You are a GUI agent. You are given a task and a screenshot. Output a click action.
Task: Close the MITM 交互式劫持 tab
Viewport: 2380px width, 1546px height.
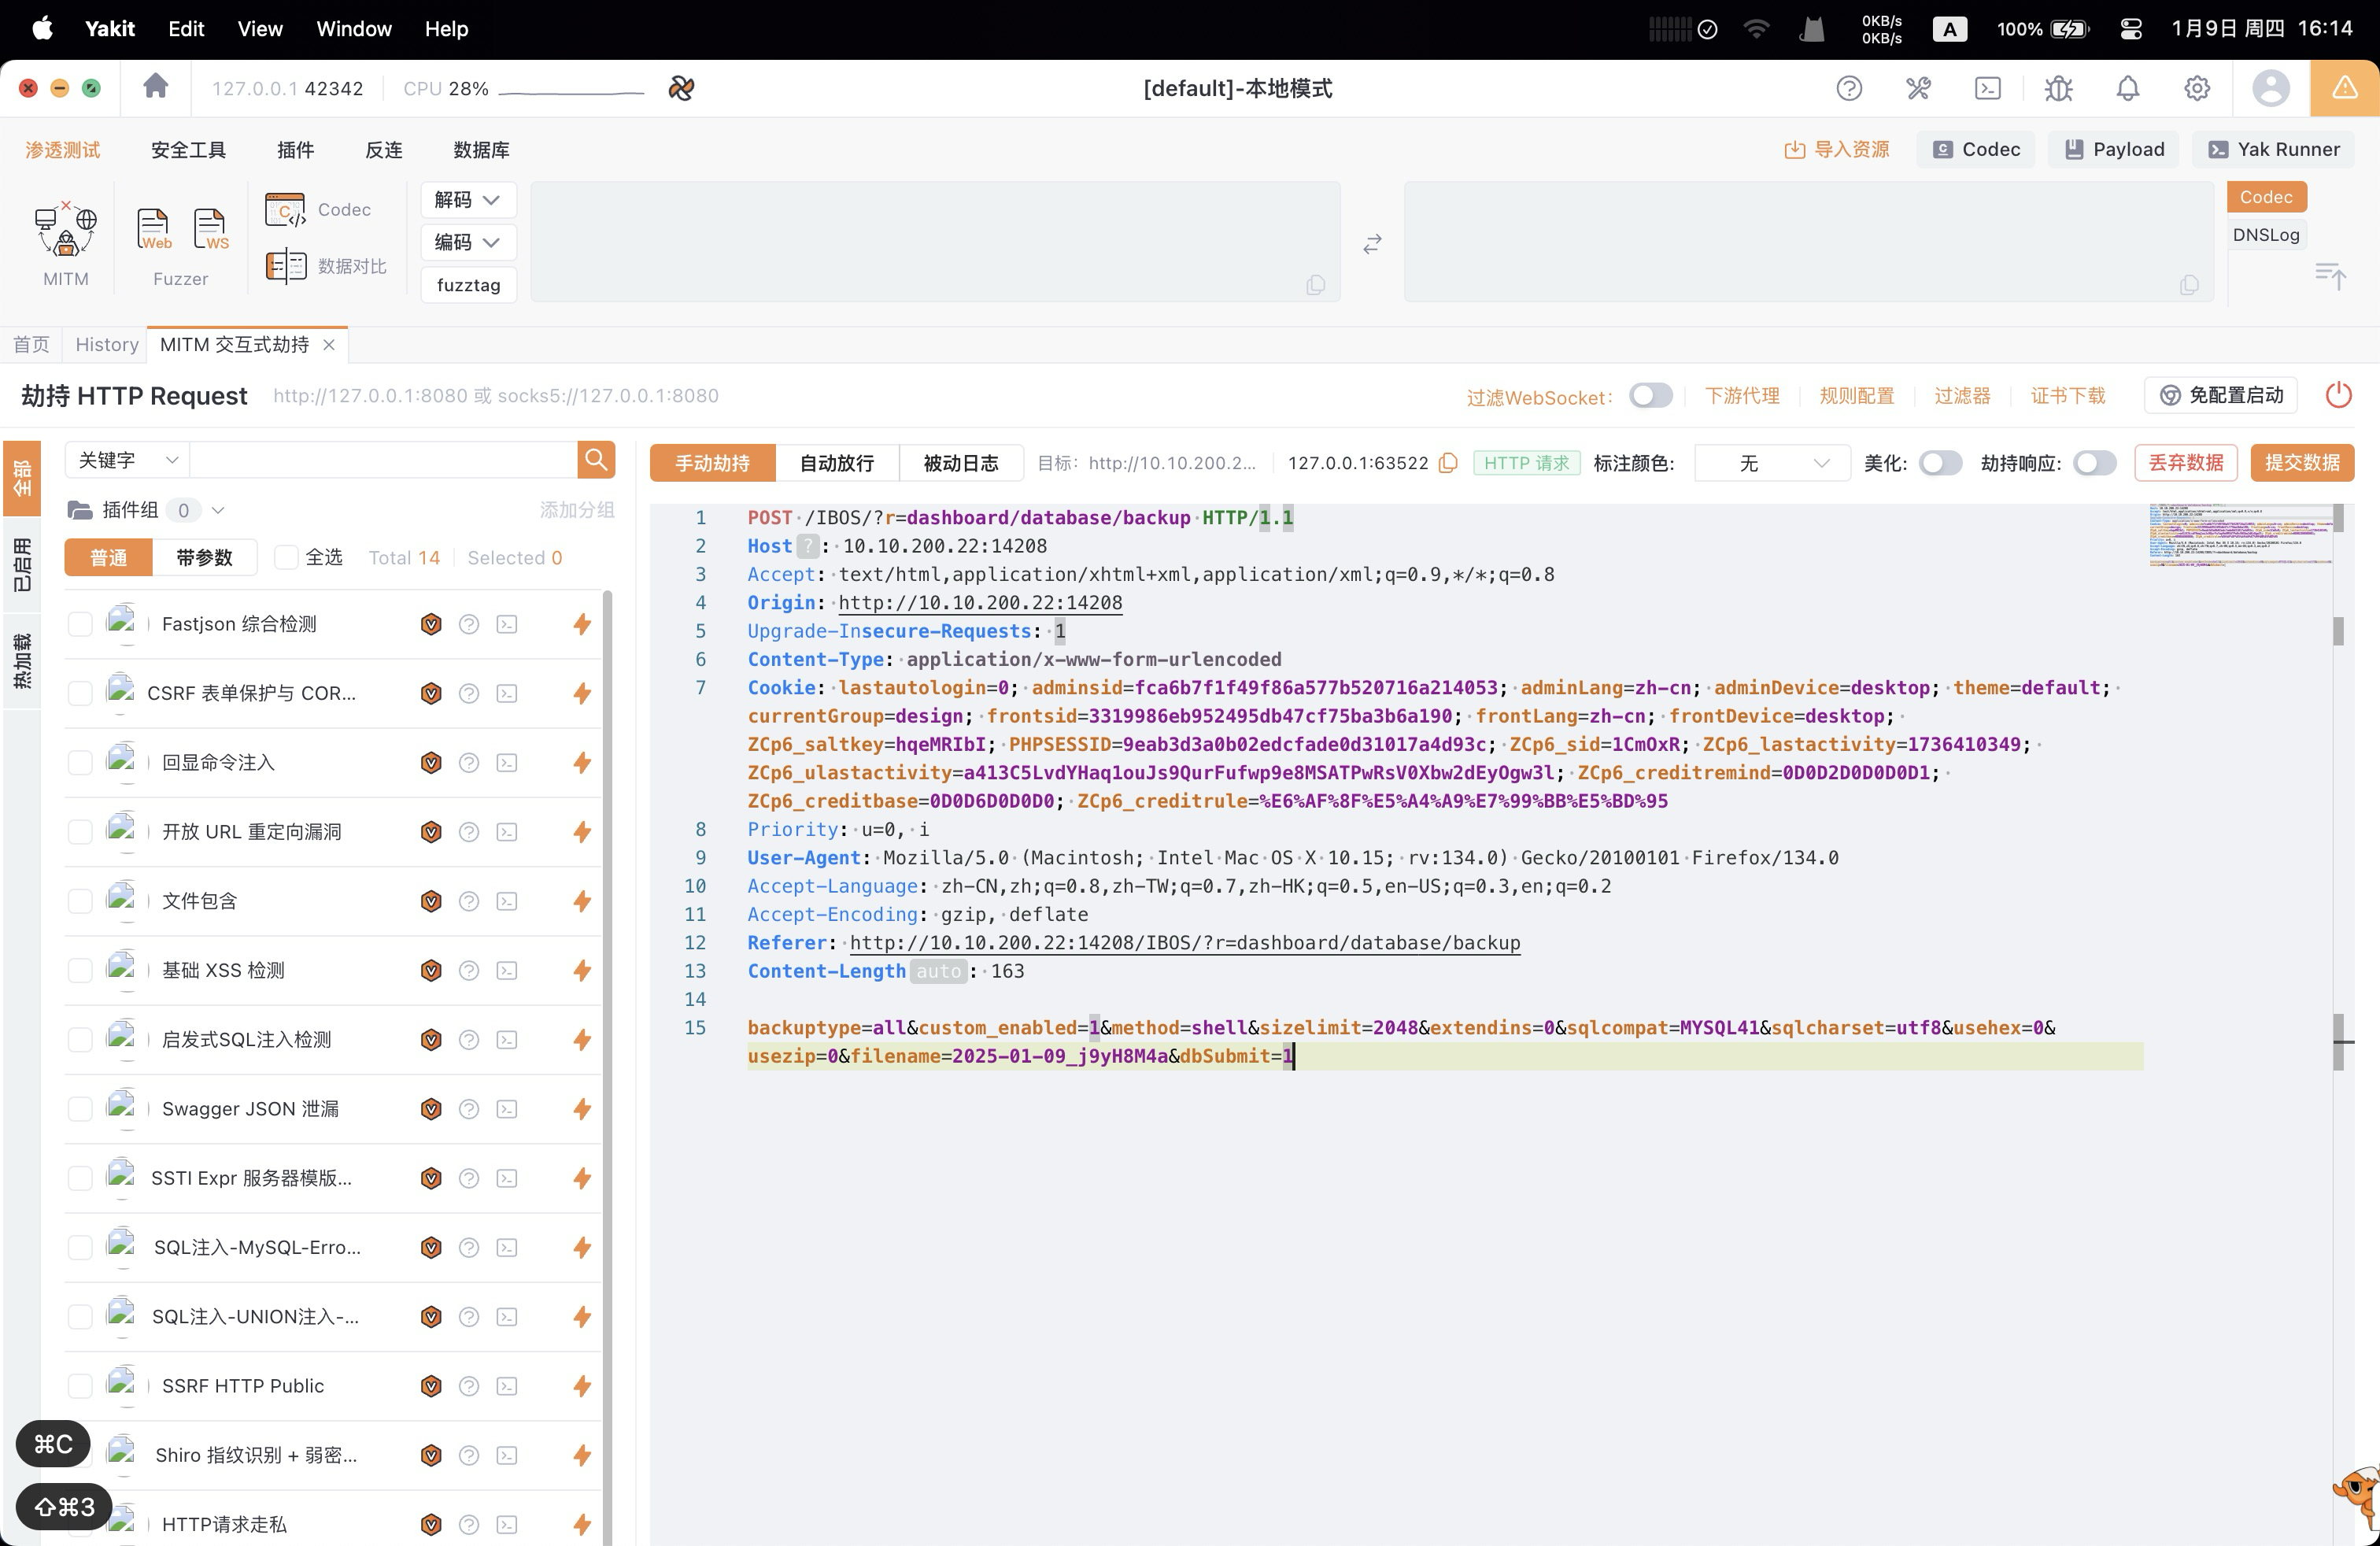tap(329, 345)
